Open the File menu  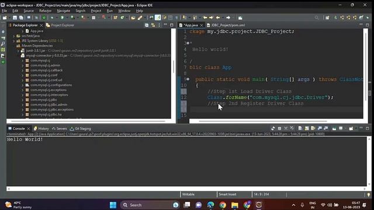pos(4,10)
